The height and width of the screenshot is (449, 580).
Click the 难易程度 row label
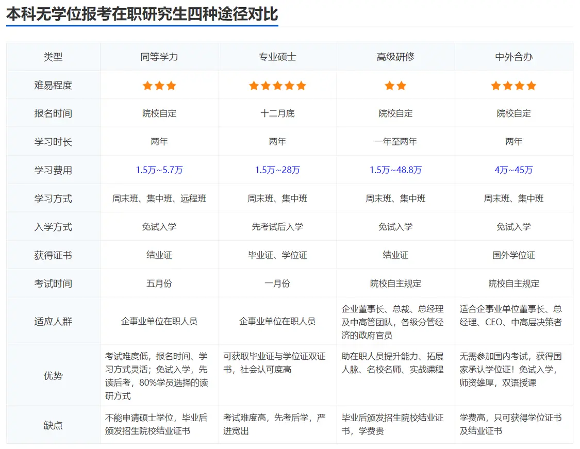53,85
